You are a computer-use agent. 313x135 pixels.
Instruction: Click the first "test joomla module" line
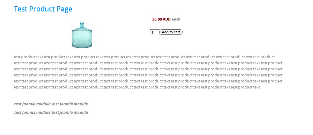pos(51,104)
